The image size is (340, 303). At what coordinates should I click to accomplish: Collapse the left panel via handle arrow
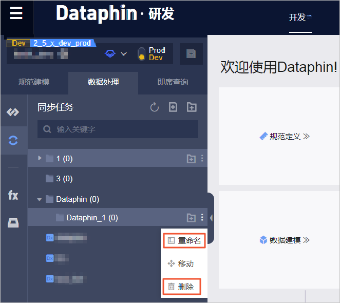click(x=211, y=218)
